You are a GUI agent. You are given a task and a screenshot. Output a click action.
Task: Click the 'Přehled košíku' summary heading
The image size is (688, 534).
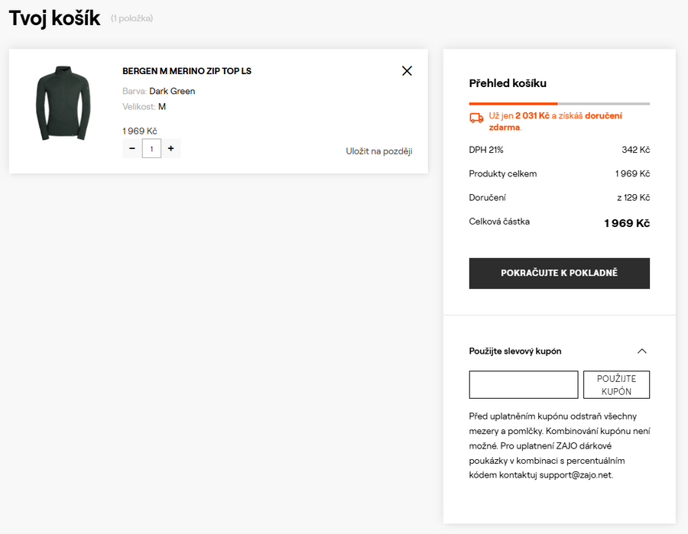point(508,83)
